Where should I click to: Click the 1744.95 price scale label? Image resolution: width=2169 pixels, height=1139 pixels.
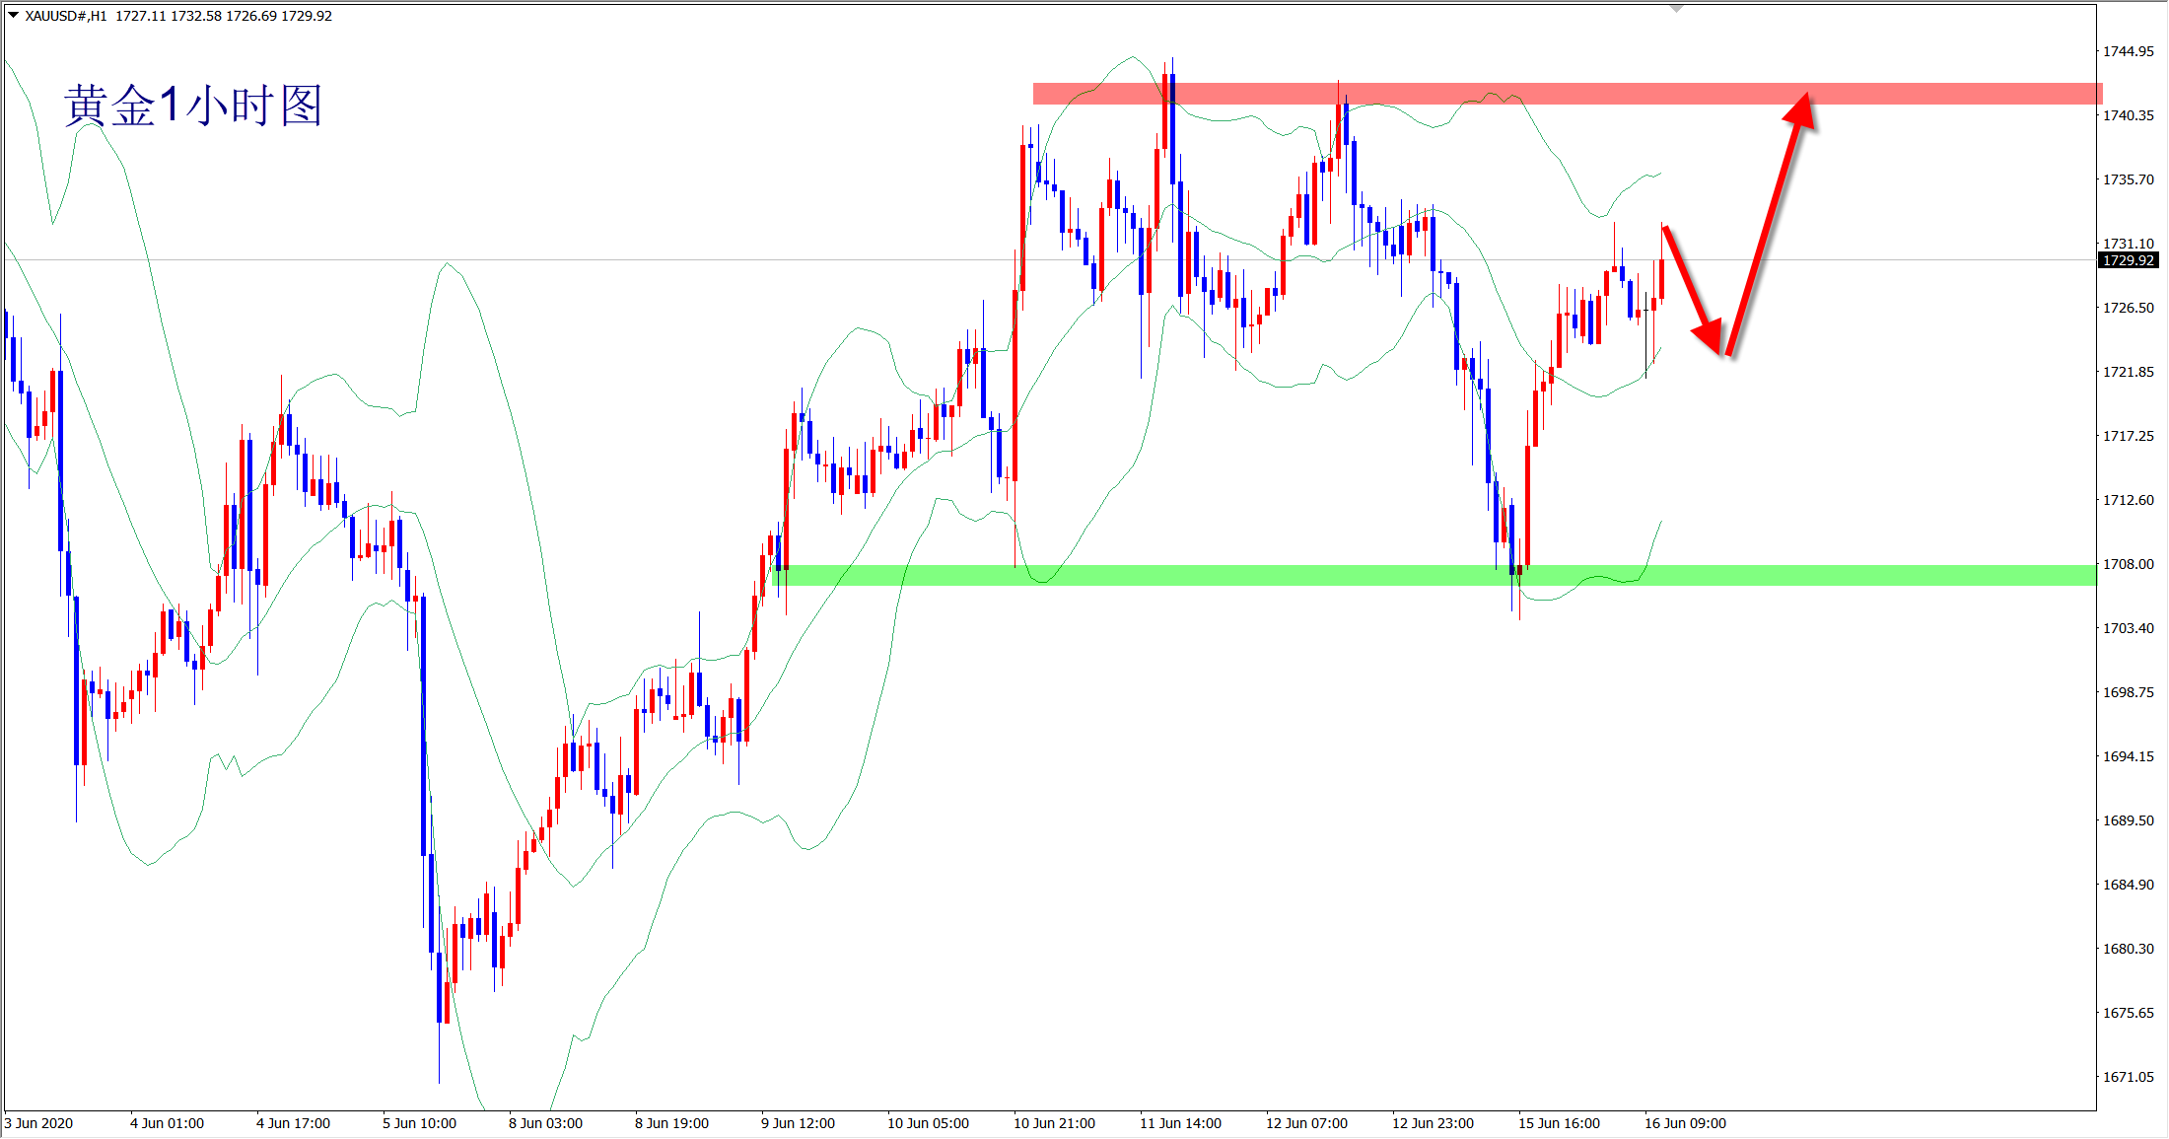(x=2128, y=51)
